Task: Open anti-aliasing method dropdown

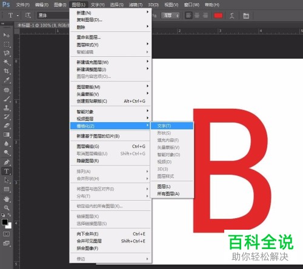Action: (x=170, y=16)
